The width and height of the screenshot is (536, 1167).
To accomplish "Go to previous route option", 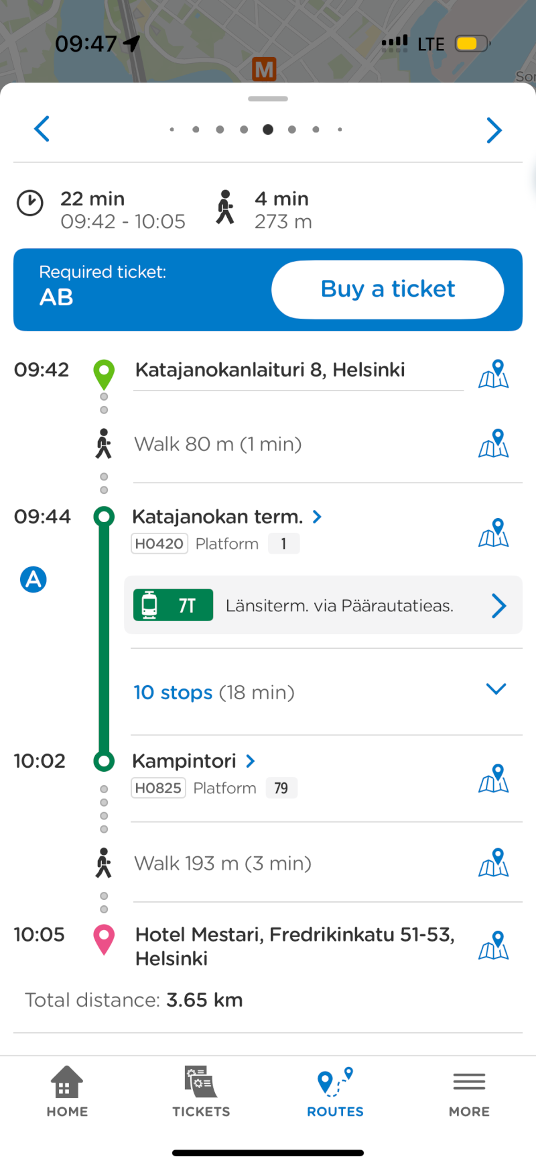I will (x=42, y=129).
